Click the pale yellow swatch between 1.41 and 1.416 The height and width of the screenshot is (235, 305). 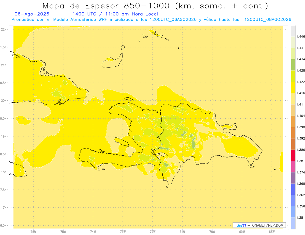(x=293, y=99)
